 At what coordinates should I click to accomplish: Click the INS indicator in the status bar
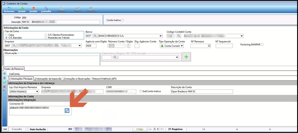pyautogui.click(x=162, y=129)
